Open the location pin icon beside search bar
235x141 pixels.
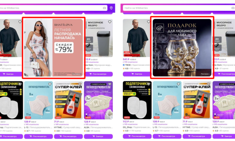(x=111, y=8)
